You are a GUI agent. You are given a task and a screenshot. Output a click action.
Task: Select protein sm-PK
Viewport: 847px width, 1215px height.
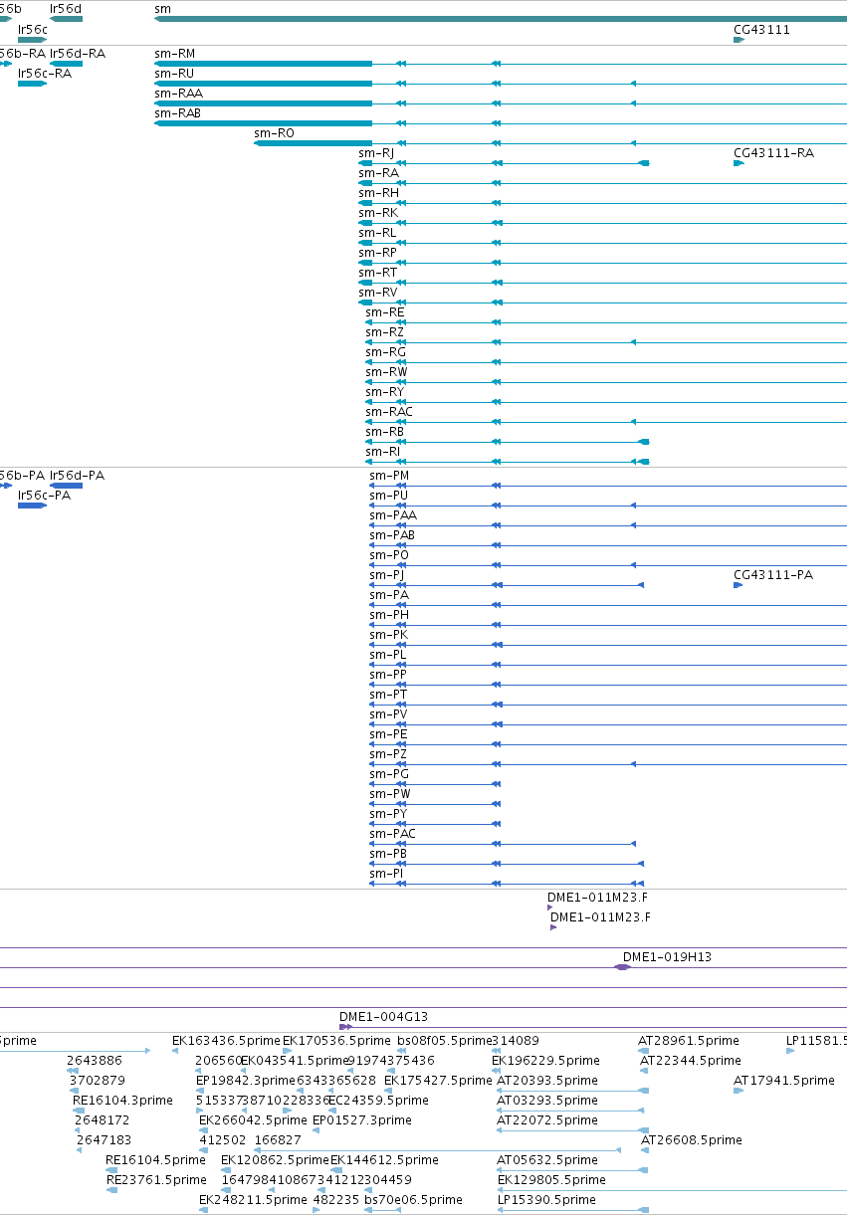coord(389,634)
